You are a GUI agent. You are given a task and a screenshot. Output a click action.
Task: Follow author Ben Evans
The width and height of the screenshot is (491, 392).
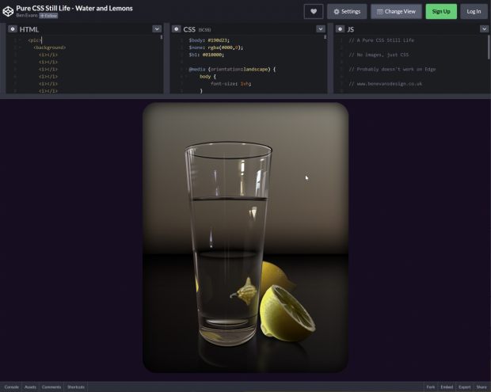click(48, 15)
